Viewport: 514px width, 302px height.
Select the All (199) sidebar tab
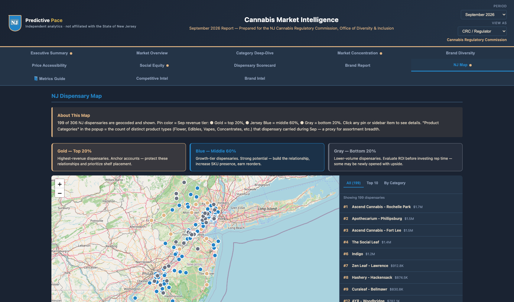coord(353,183)
